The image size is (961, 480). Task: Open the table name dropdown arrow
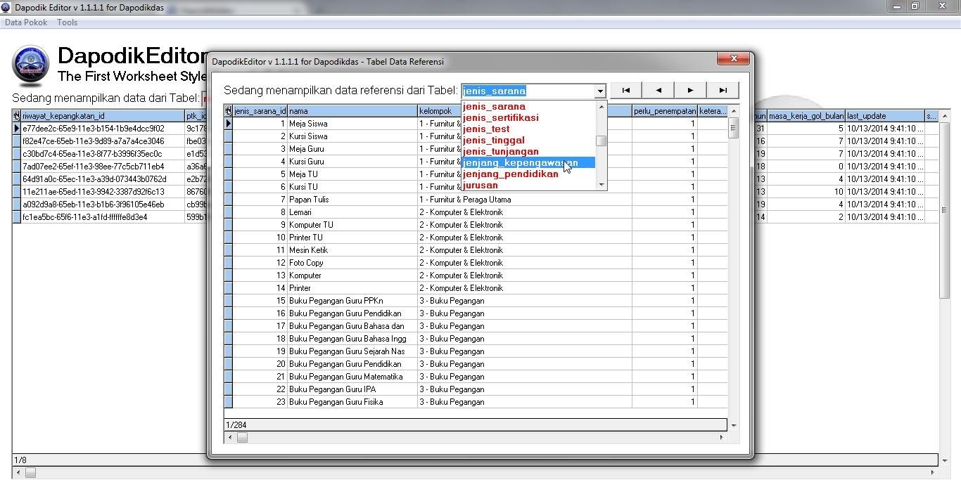pos(600,91)
